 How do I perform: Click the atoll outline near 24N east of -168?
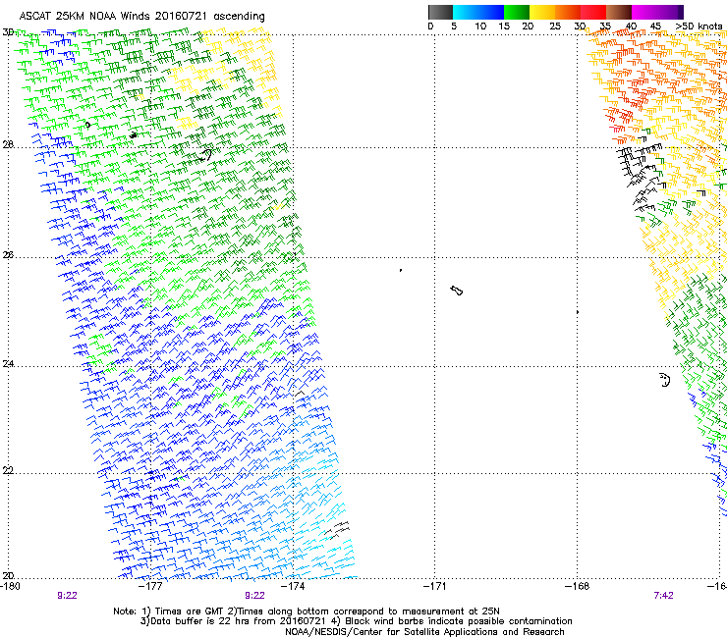665,380
